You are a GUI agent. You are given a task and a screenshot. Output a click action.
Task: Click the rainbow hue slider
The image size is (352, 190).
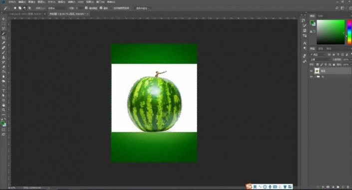[350, 32]
